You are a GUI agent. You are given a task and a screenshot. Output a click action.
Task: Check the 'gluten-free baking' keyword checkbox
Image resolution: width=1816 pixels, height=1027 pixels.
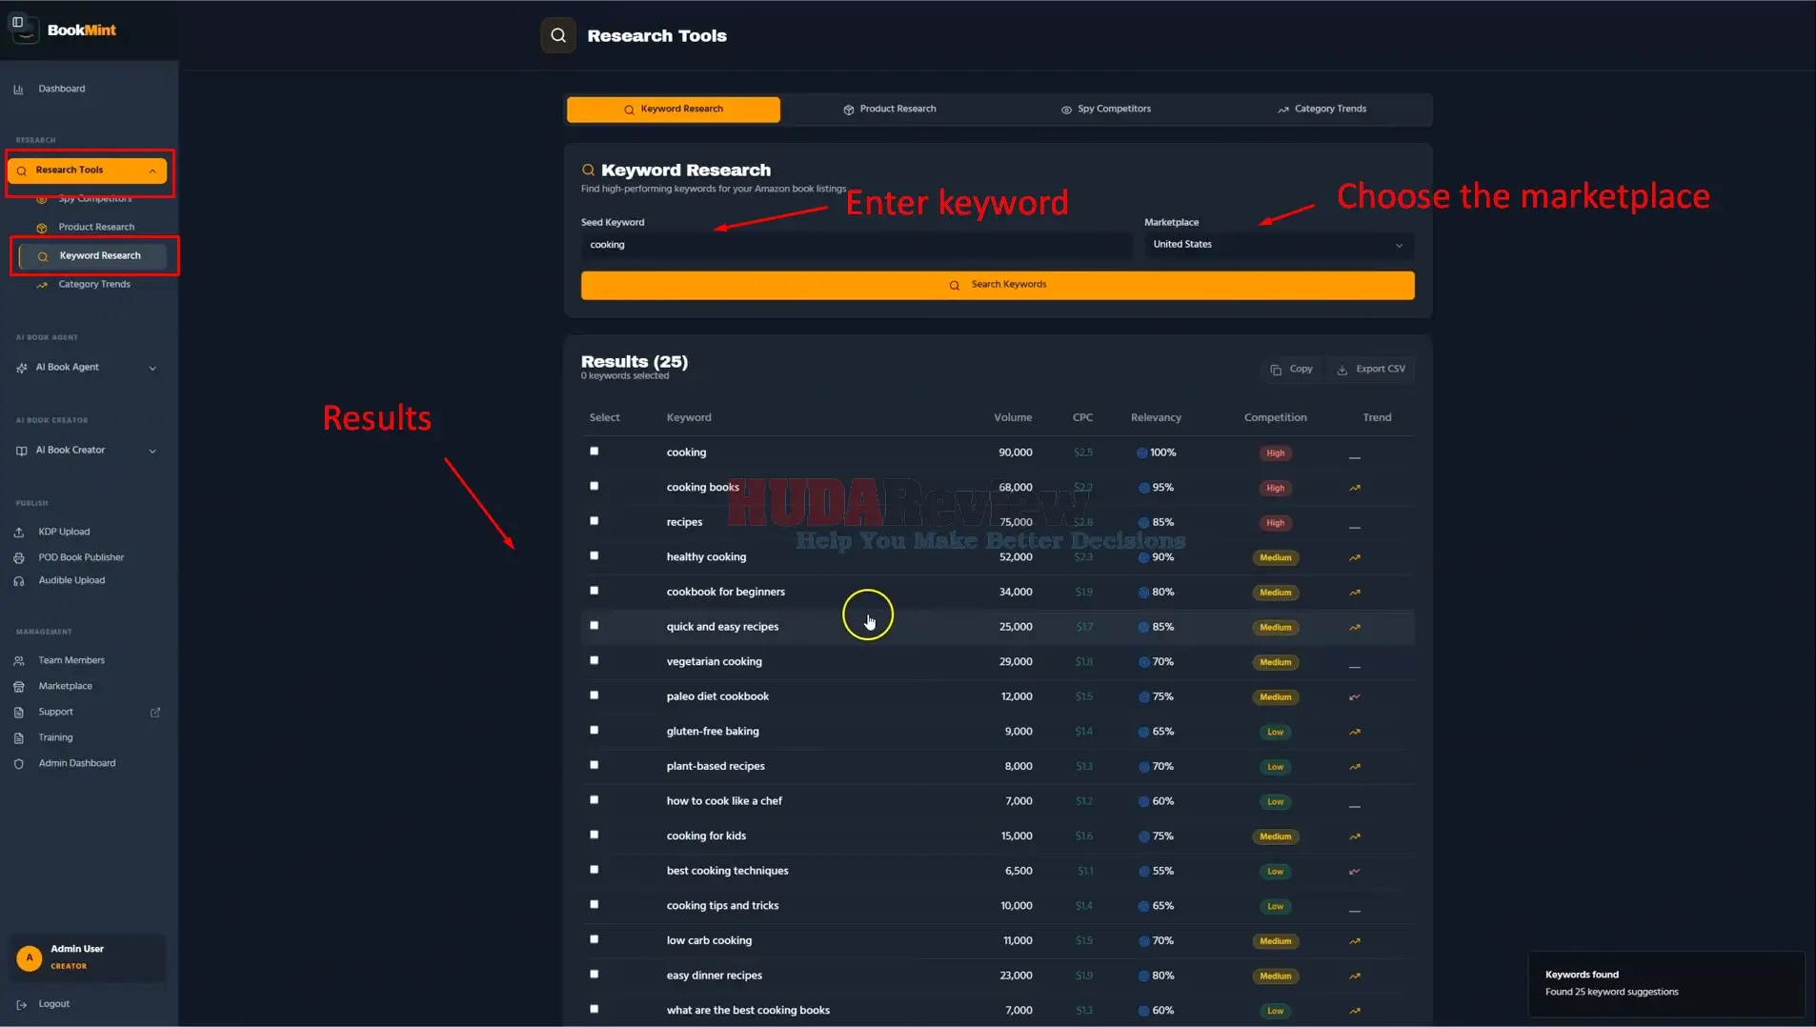tap(595, 730)
